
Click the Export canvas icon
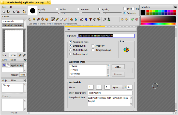[x=14, y=12]
